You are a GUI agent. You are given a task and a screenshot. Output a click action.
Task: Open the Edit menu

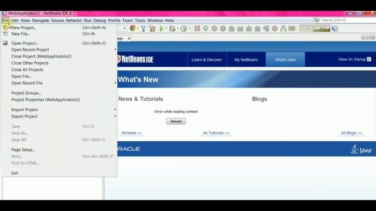coord(15,21)
